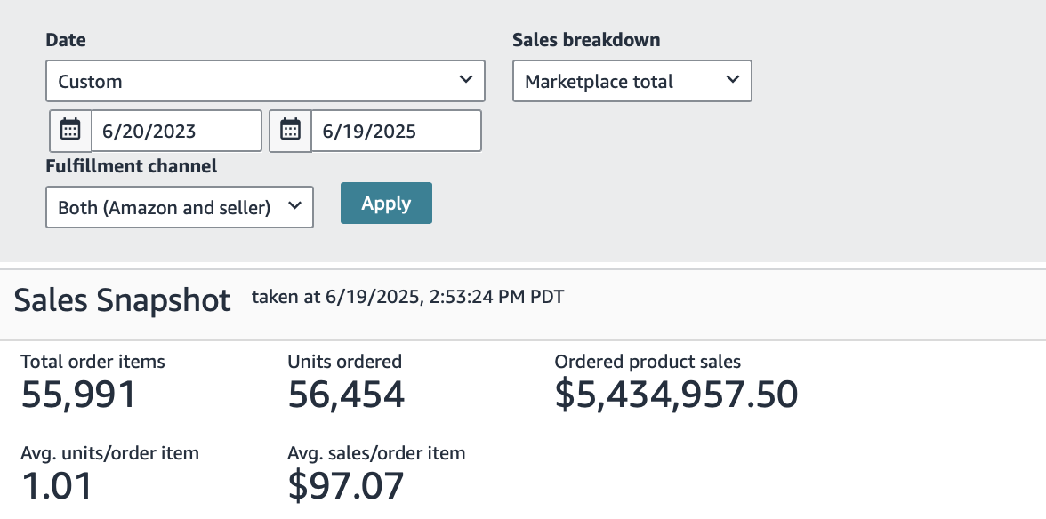Select the Units ordered value 56,454
The image size is (1046, 519).
coord(346,395)
